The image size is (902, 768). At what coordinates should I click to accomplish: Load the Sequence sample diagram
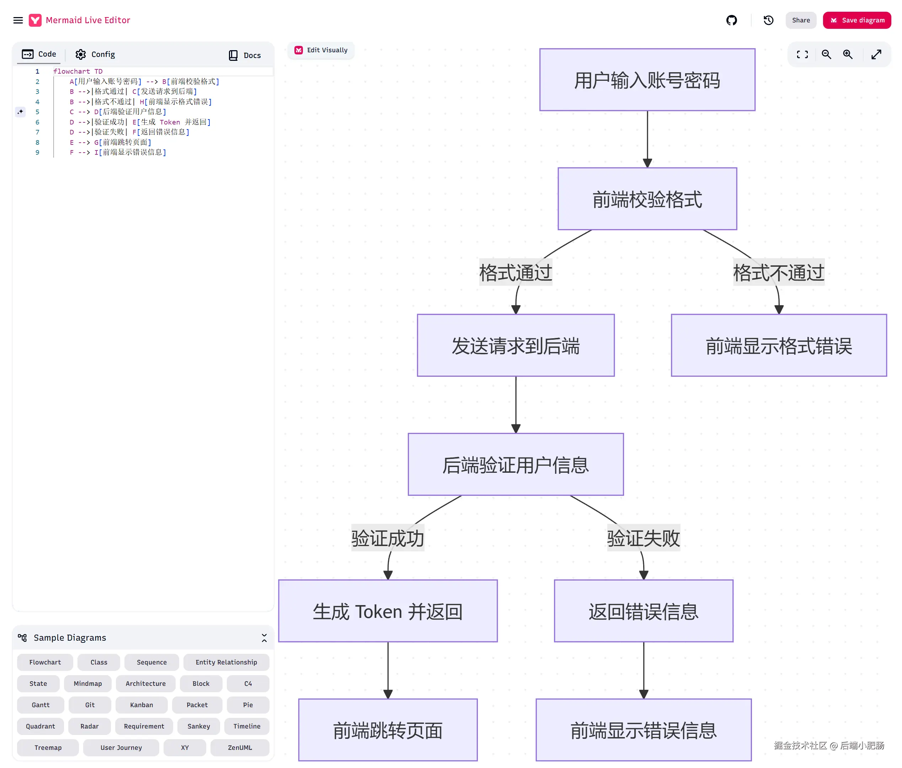pos(151,662)
